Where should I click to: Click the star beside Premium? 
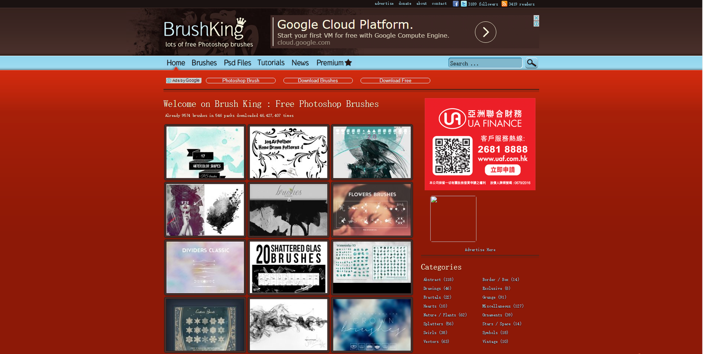(x=348, y=62)
